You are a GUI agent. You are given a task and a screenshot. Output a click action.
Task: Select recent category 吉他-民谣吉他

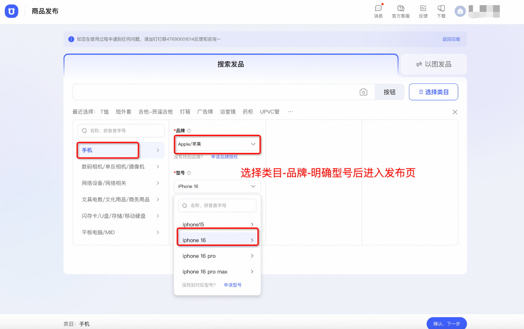coord(156,112)
